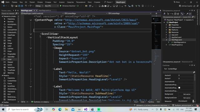Select the Label control in the Toolbox
Image resolution: width=200 pixels, height=112 pixels.
[x=9, y=46]
